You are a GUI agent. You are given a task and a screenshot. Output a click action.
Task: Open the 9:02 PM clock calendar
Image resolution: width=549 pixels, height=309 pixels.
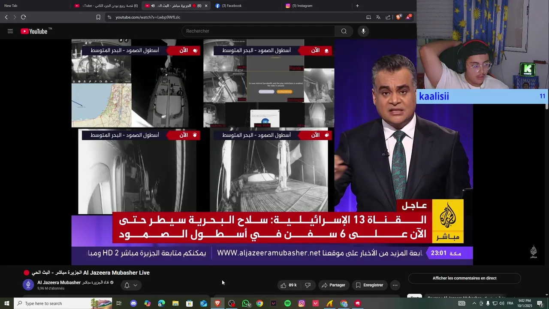coord(525,303)
